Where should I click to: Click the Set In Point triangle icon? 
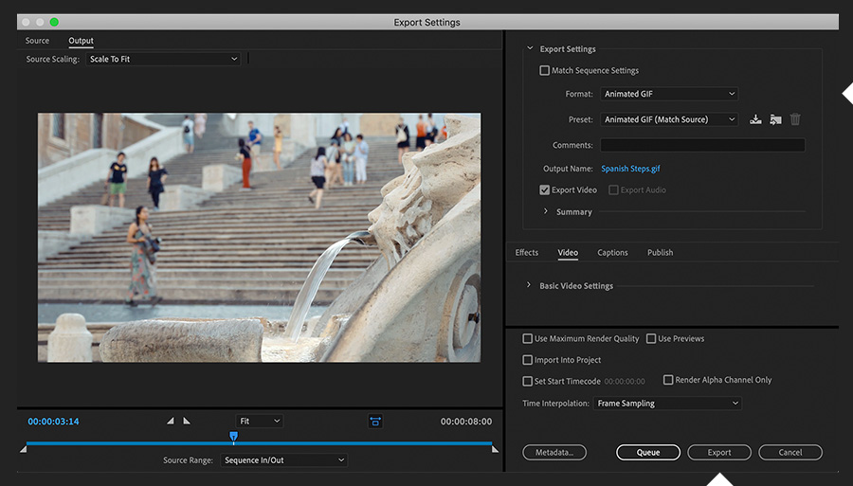[171, 421]
